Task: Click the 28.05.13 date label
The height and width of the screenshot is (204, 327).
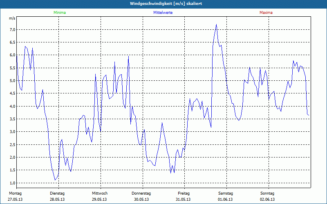Action: (57, 200)
